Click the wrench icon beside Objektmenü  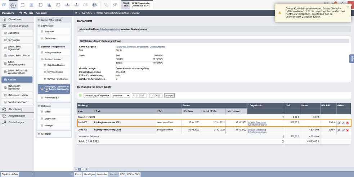21,13
